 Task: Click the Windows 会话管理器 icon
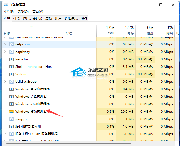(x=11, y=97)
